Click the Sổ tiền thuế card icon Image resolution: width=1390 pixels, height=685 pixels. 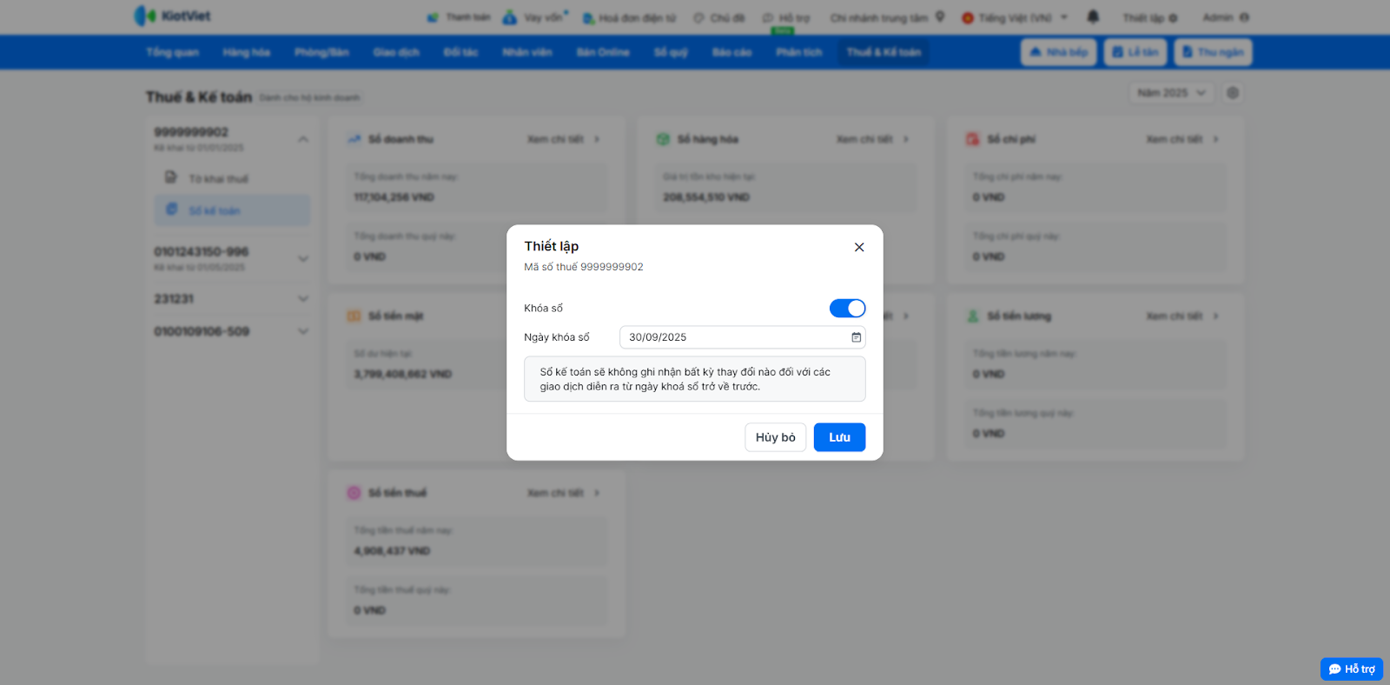pyautogui.click(x=354, y=493)
